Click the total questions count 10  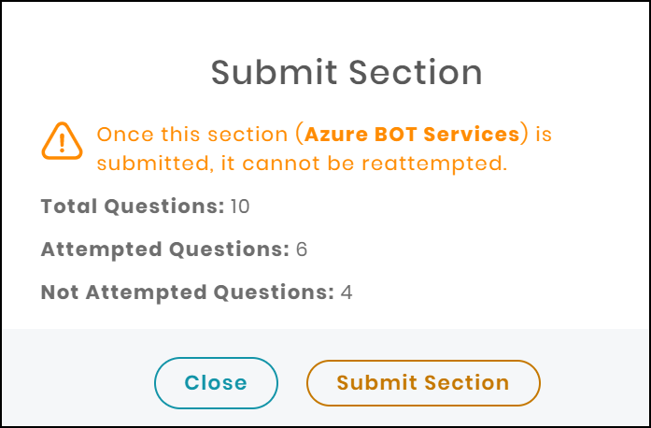pos(240,207)
